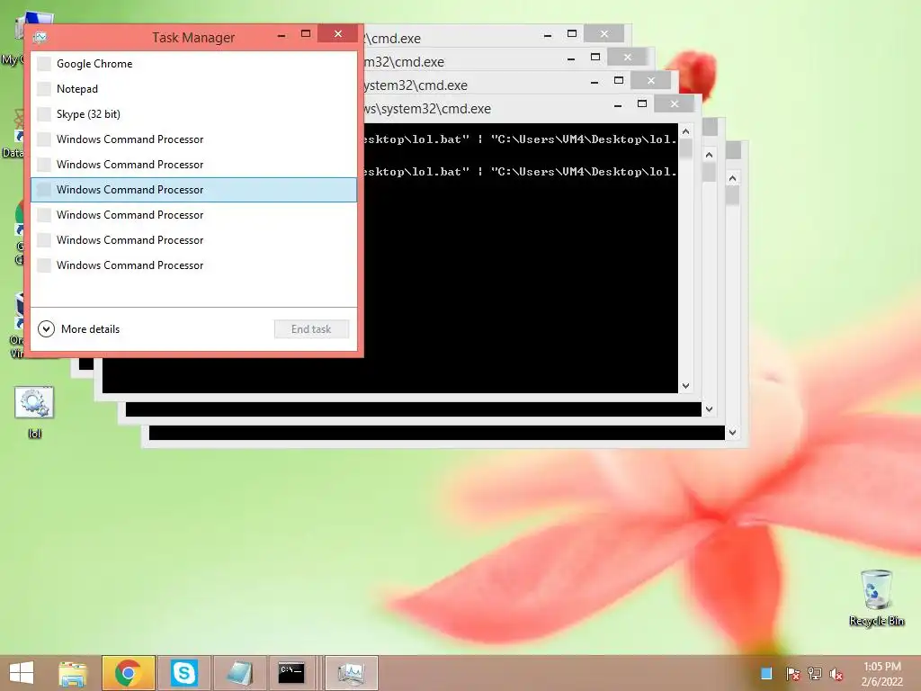Click the muted volume tray icon
Viewport: 921px width, 691px height.
836,674
